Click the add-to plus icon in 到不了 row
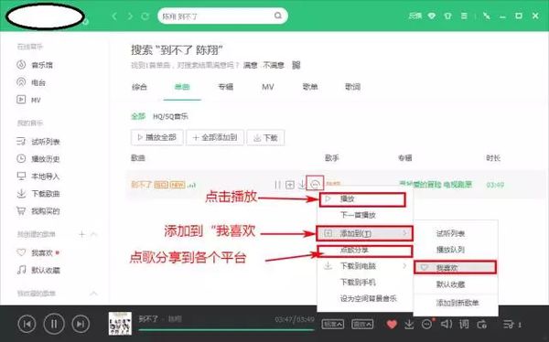 (290, 184)
